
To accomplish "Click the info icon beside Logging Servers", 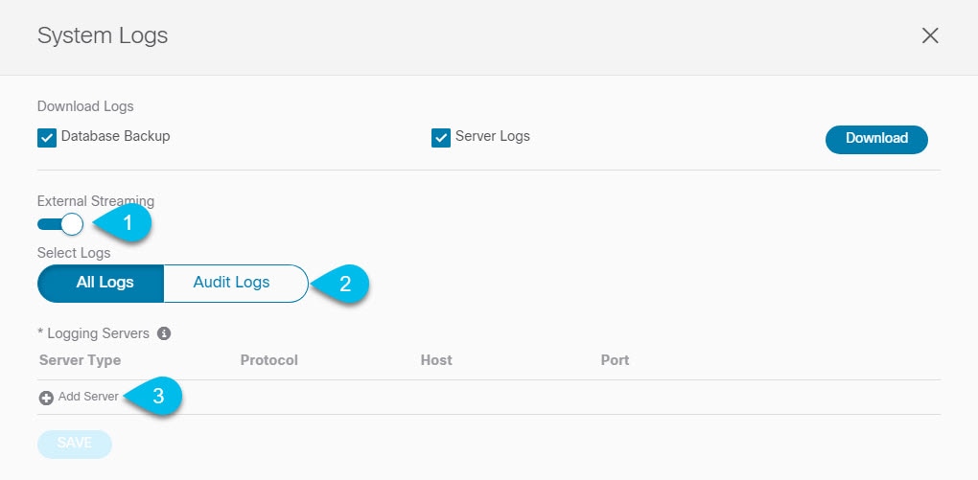I will pos(164,333).
